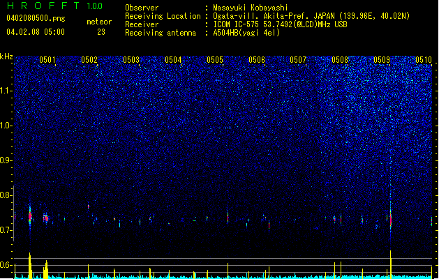Click the meteor count label

tap(99, 22)
